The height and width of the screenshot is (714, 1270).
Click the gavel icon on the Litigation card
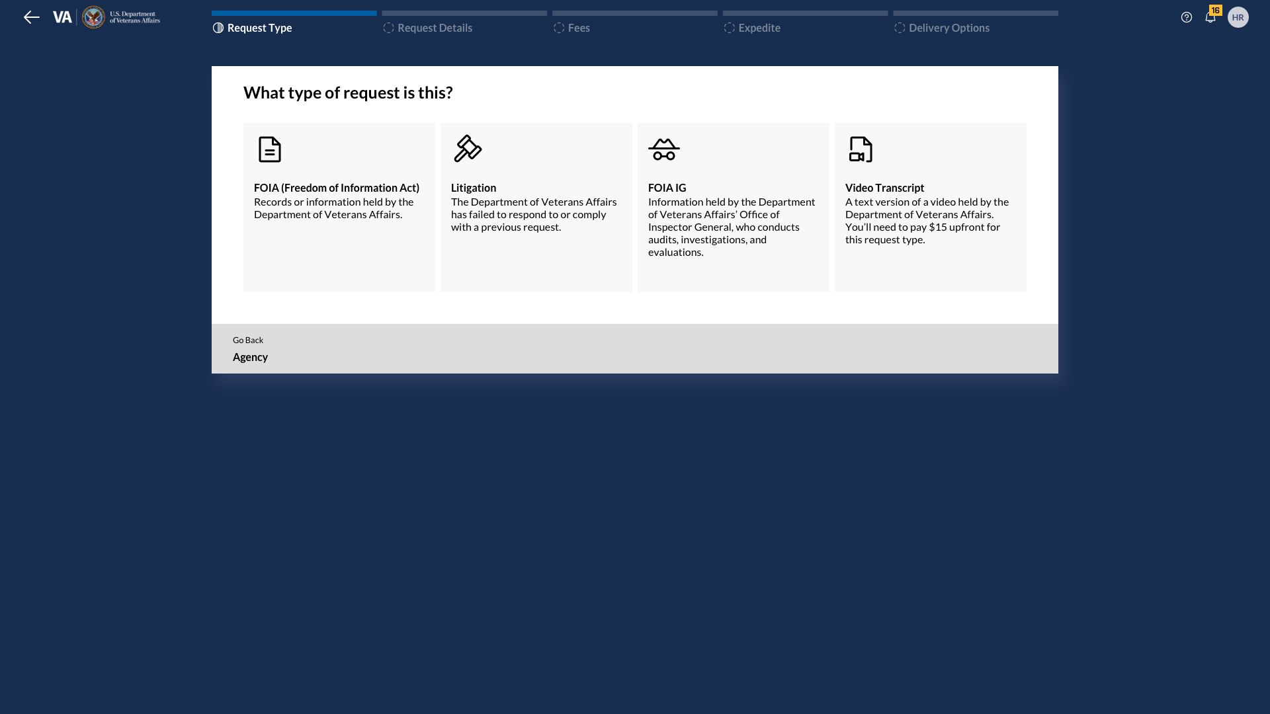tap(468, 149)
